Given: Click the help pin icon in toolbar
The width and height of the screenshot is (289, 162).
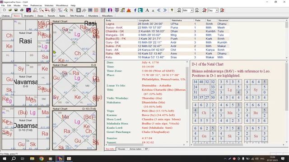Looking at the screenshot, I should 172,10.
